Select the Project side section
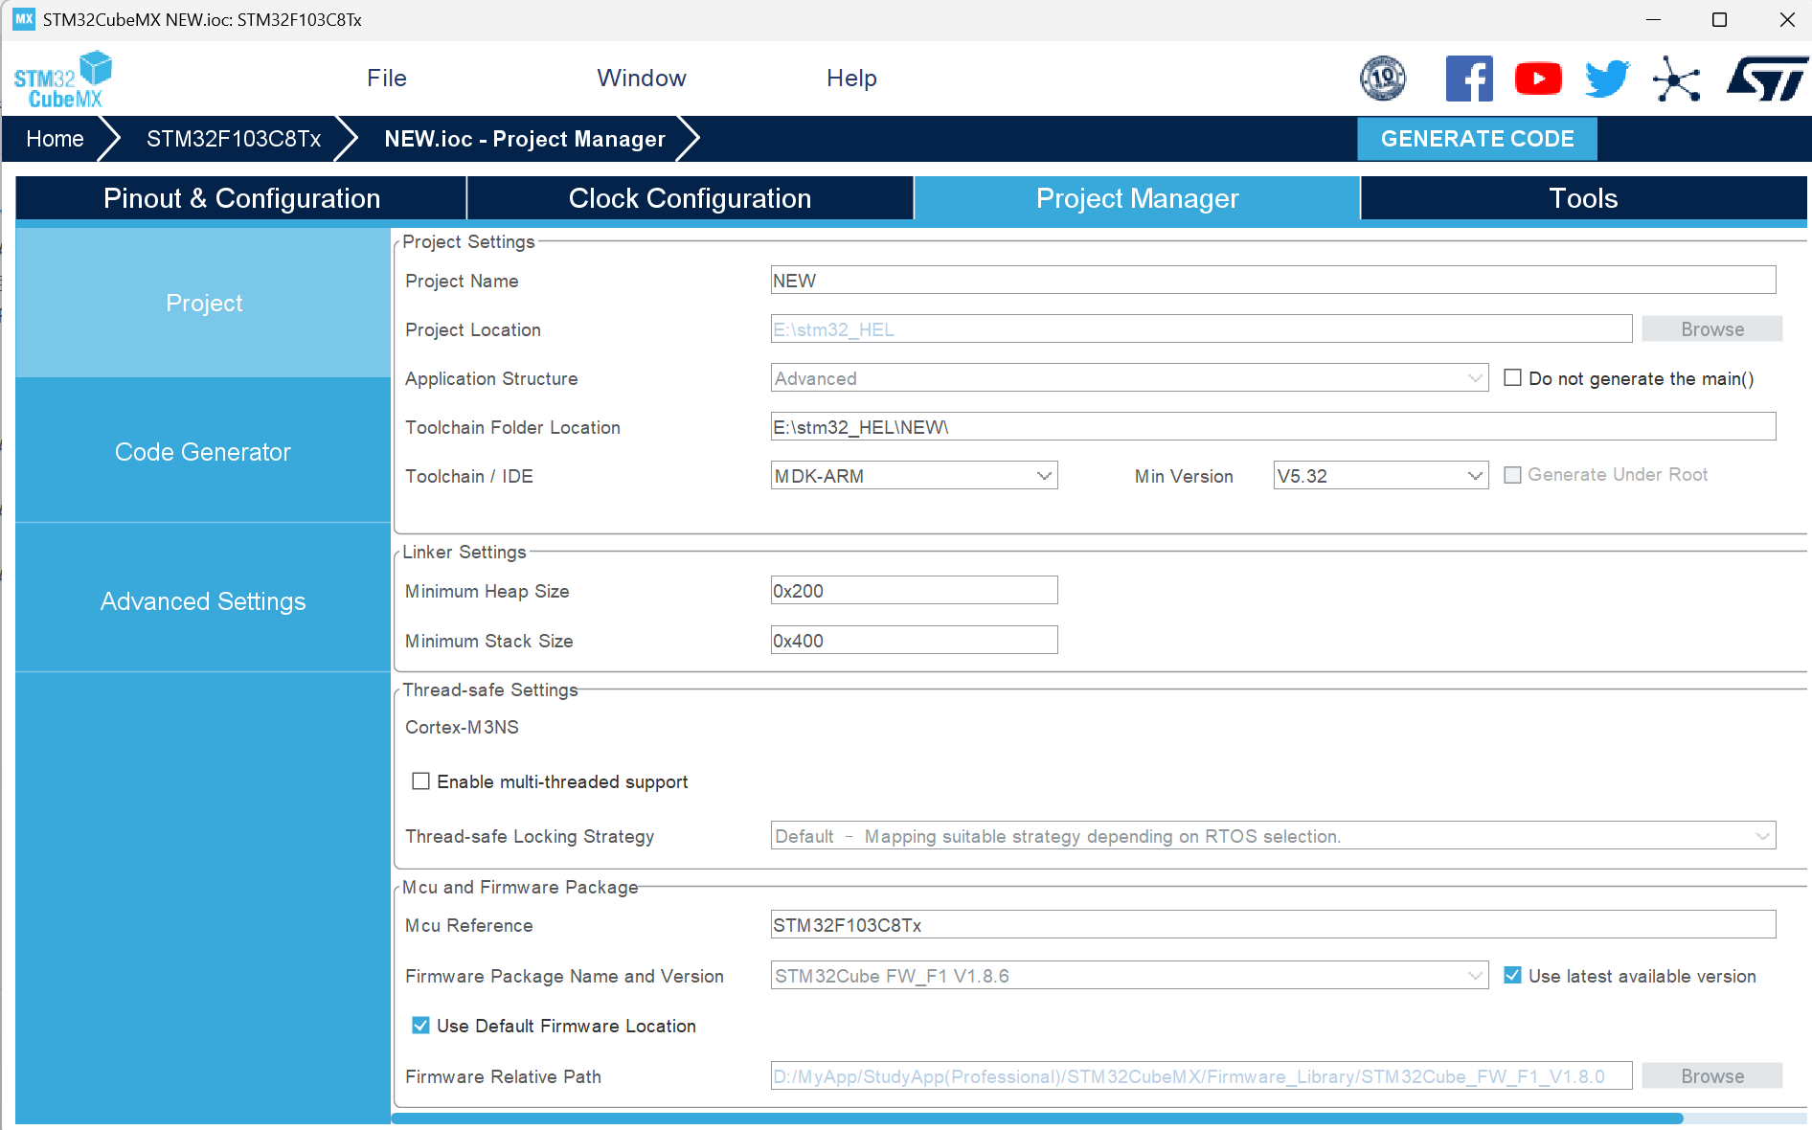 (x=203, y=303)
